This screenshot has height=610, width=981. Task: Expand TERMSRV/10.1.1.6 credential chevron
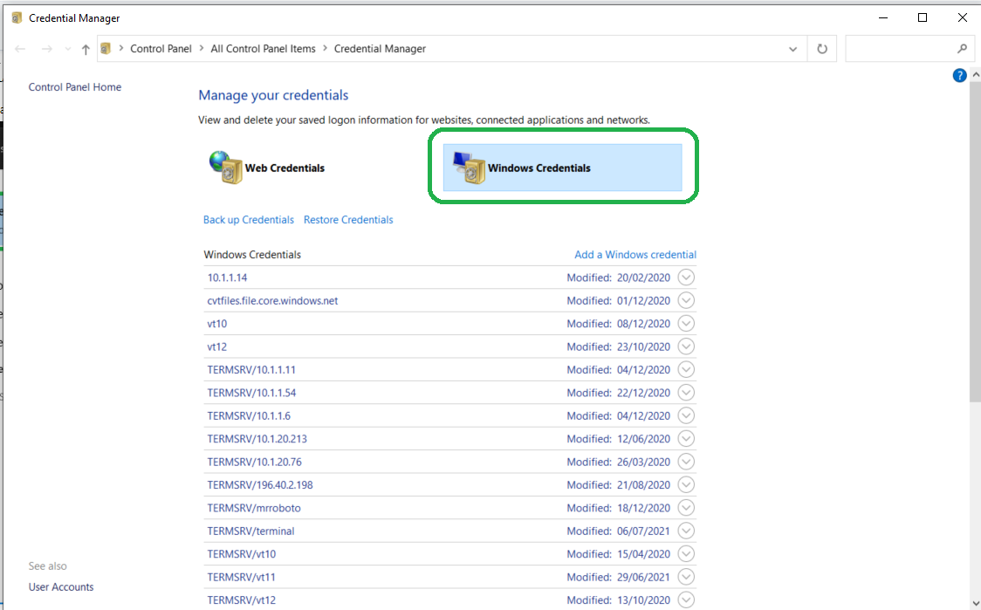pyautogui.click(x=686, y=415)
